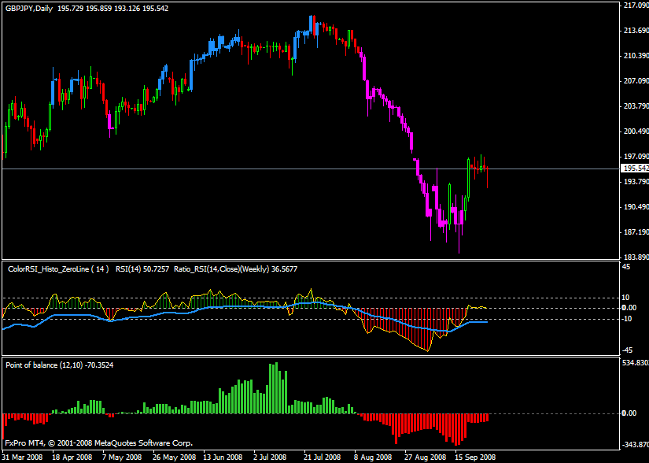649x463 pixels.
Task: Click the 45 level on RSI scale
Action: pos(626,266)
